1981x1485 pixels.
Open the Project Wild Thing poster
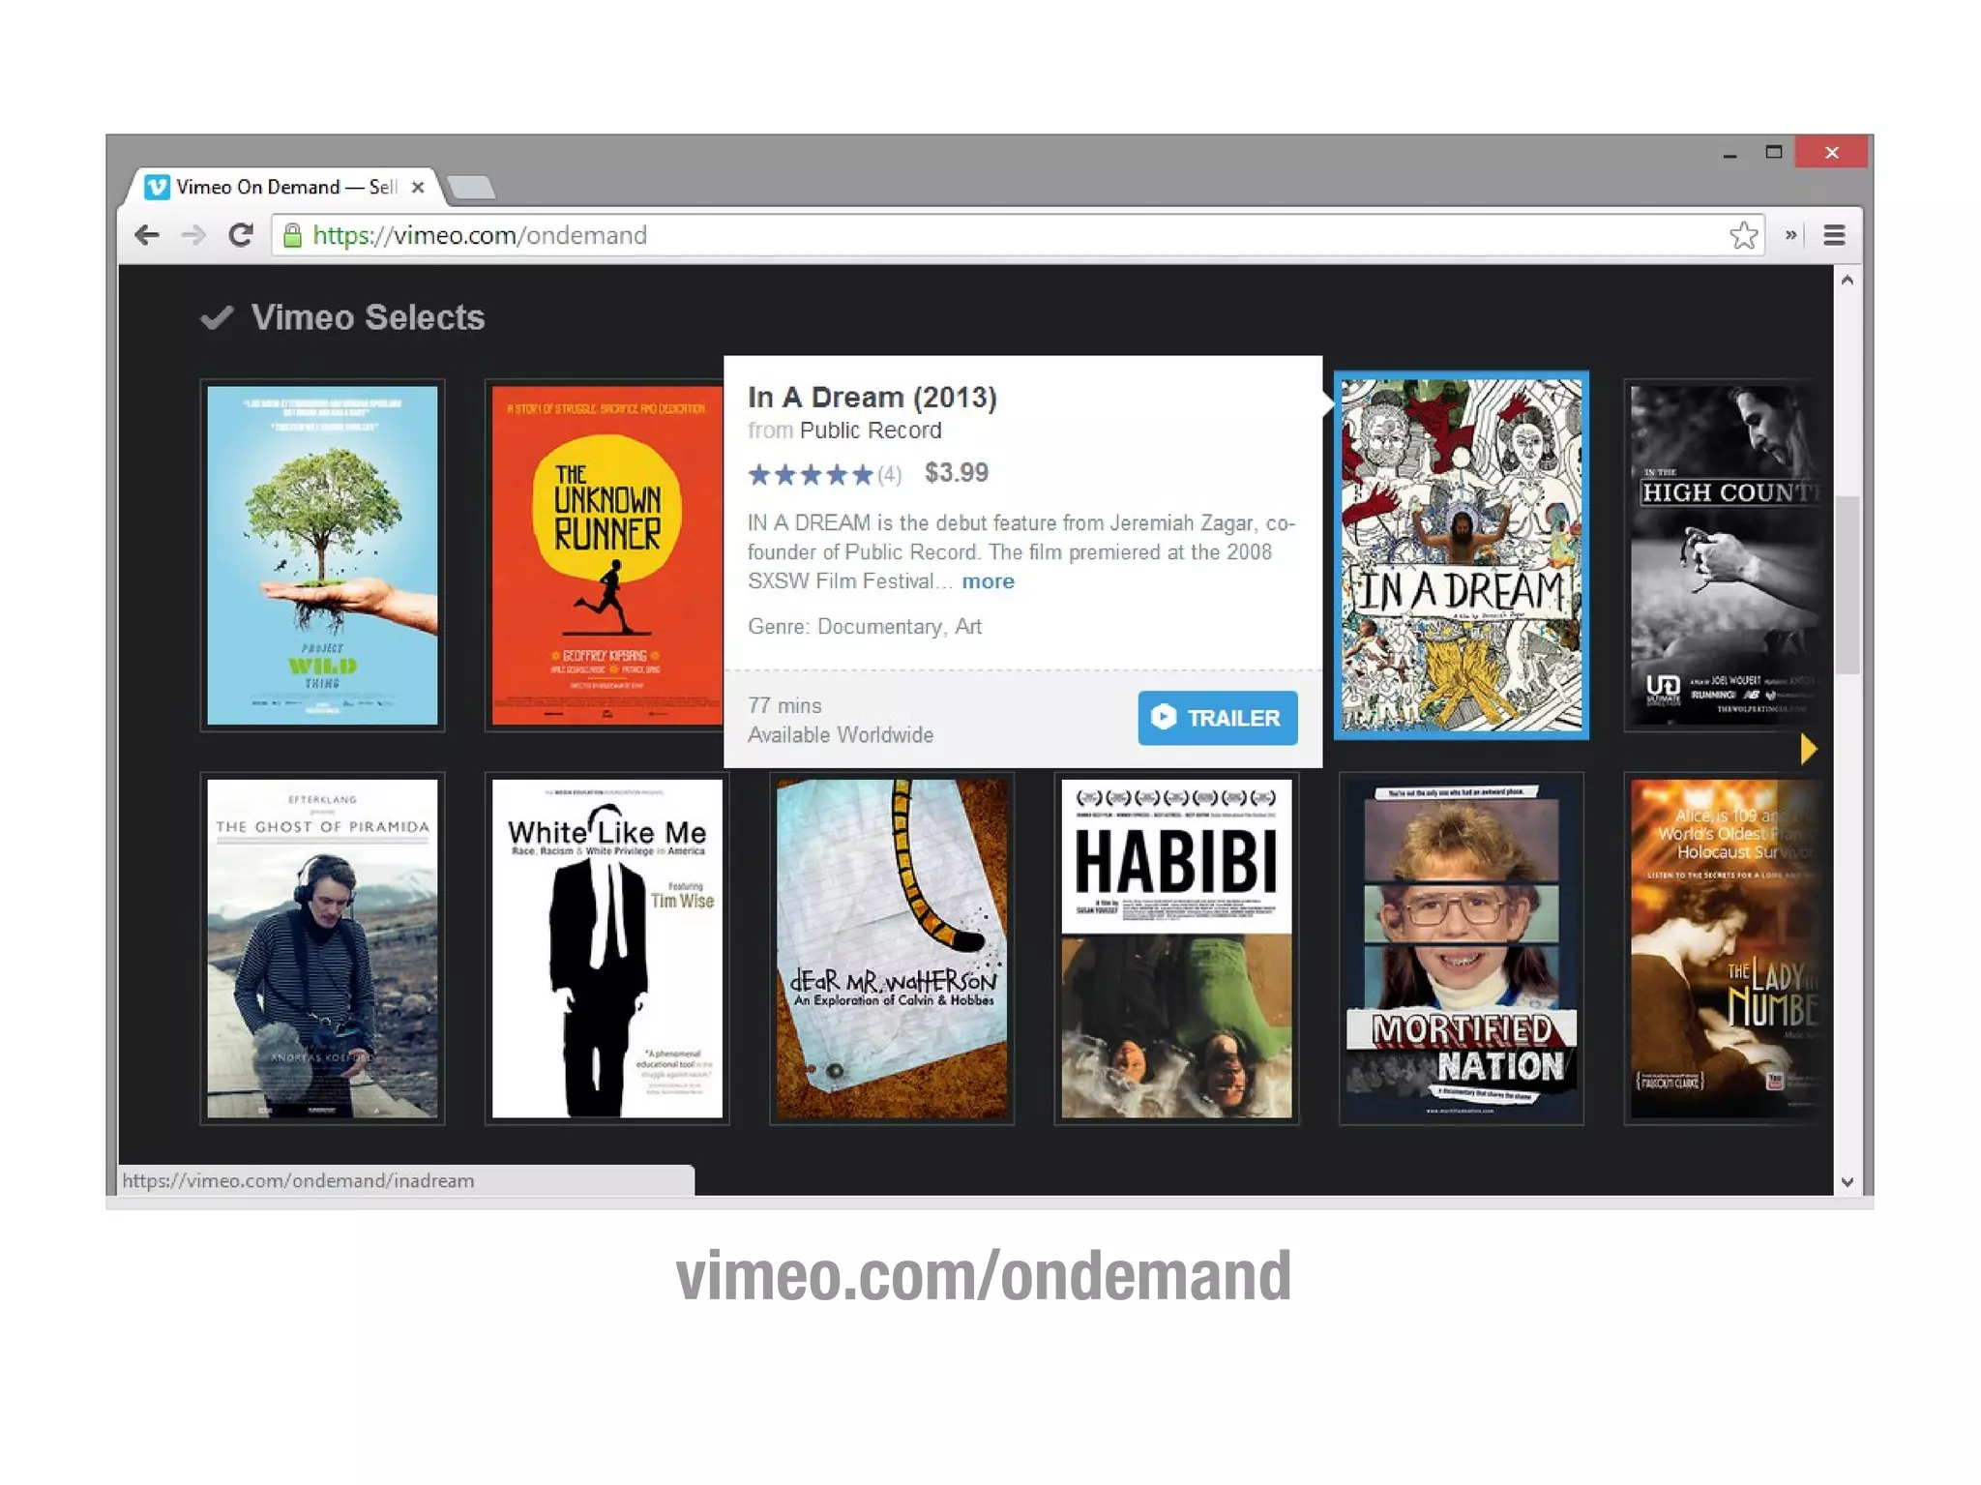322,555
